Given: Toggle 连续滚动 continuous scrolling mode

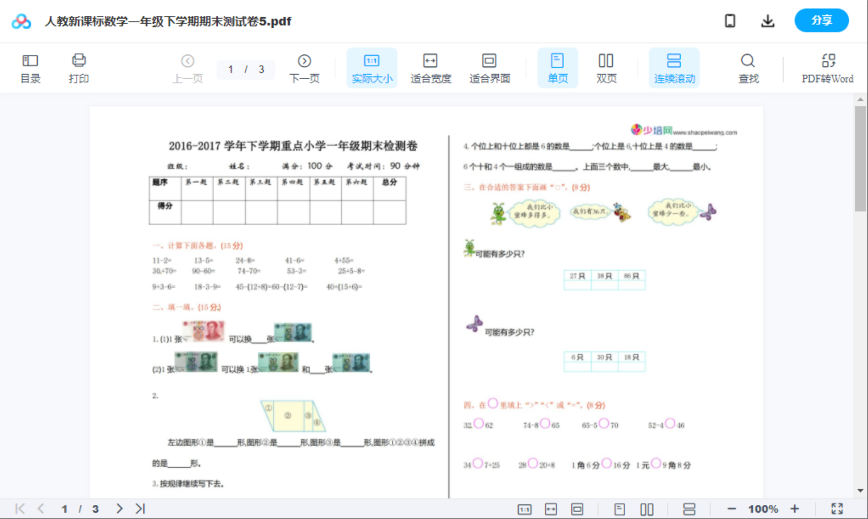Looking at the screenshot, I should tap(674, 67).
